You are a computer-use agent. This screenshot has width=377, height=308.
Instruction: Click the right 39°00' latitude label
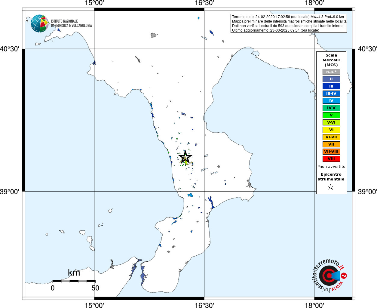367,192
